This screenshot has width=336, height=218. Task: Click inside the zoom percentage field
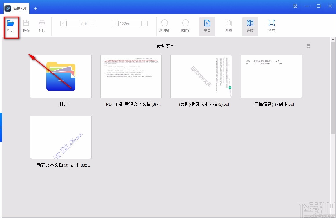tap(129, 24)
